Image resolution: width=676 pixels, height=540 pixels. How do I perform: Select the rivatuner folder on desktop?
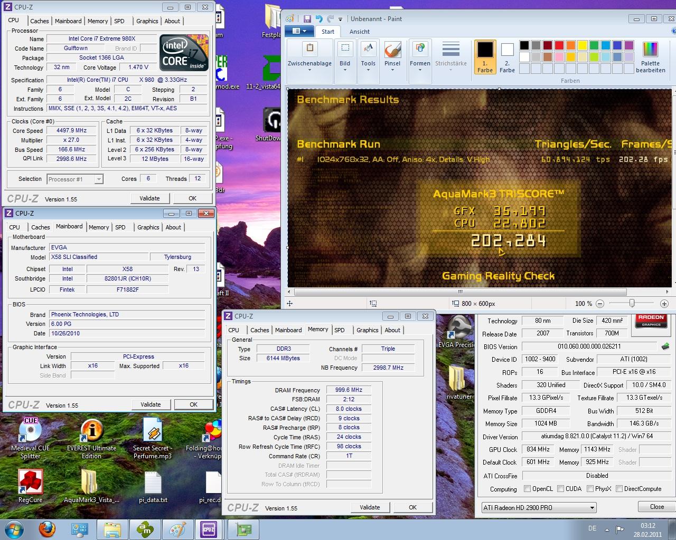(x=458, y=382)
